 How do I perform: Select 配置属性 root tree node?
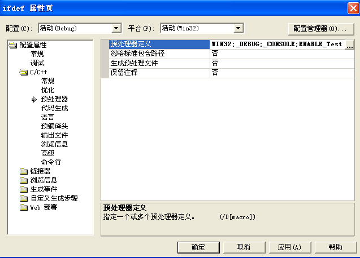33,45
